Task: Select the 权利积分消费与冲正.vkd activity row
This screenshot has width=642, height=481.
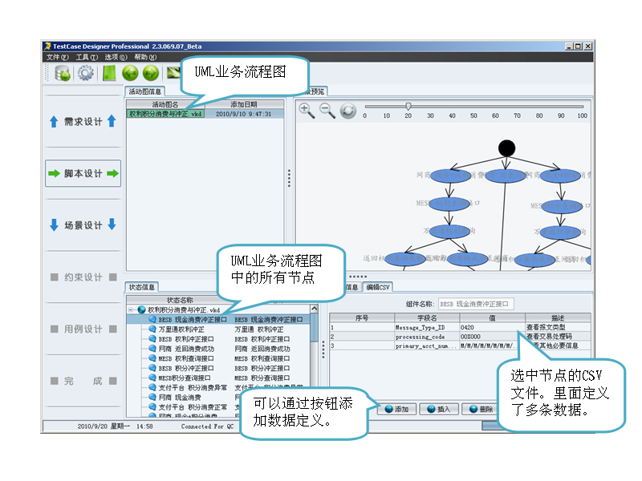Action: coord(165,114)
